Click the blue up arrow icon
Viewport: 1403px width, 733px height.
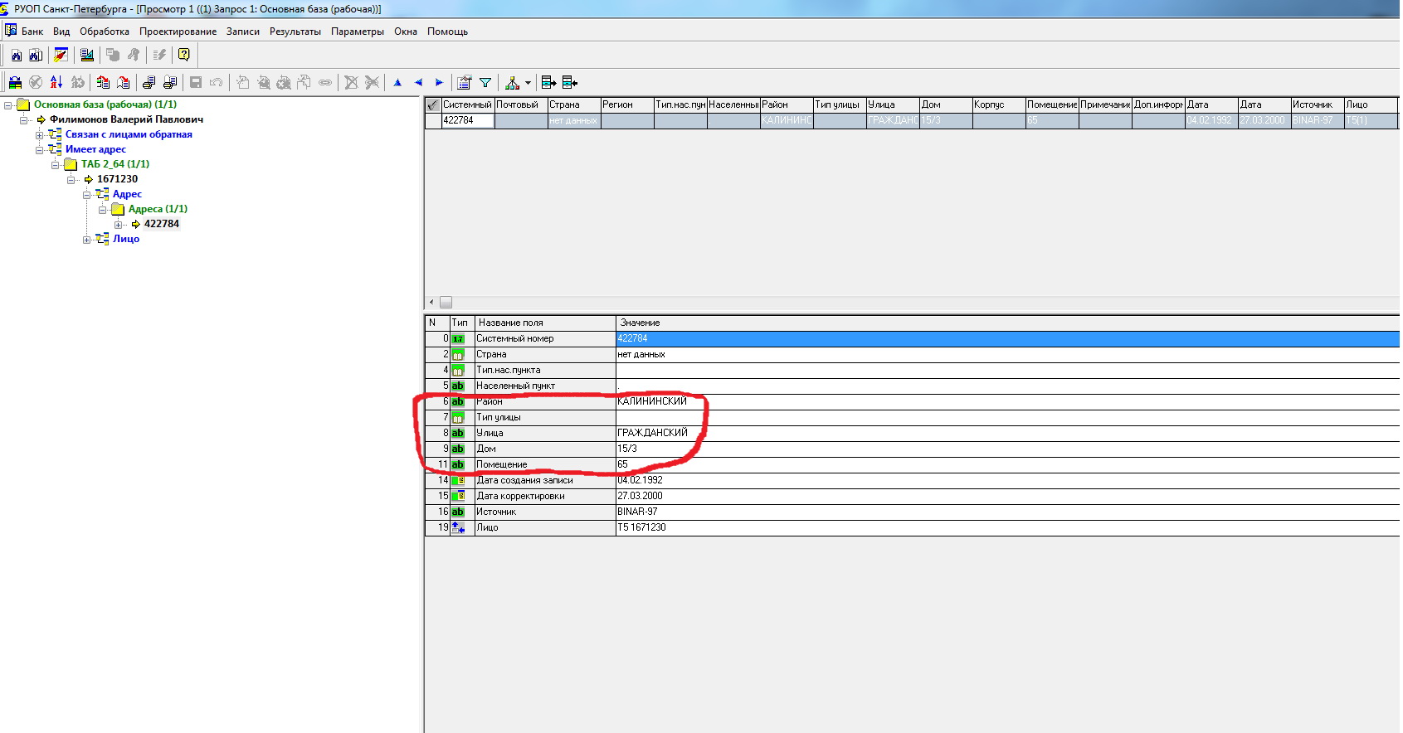click(397, 82)
